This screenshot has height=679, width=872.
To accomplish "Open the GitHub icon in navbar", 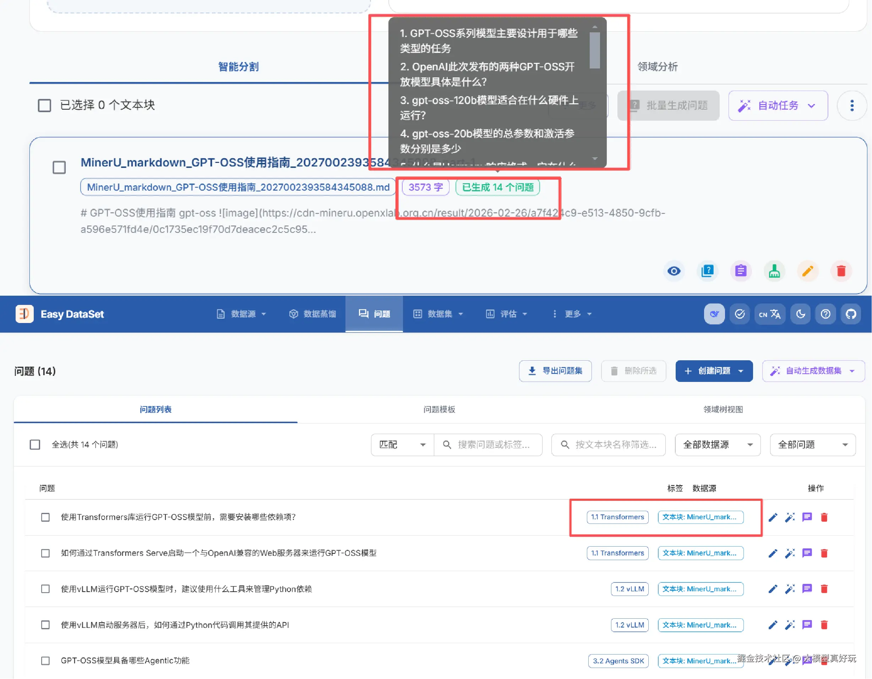I will [851, 314].
